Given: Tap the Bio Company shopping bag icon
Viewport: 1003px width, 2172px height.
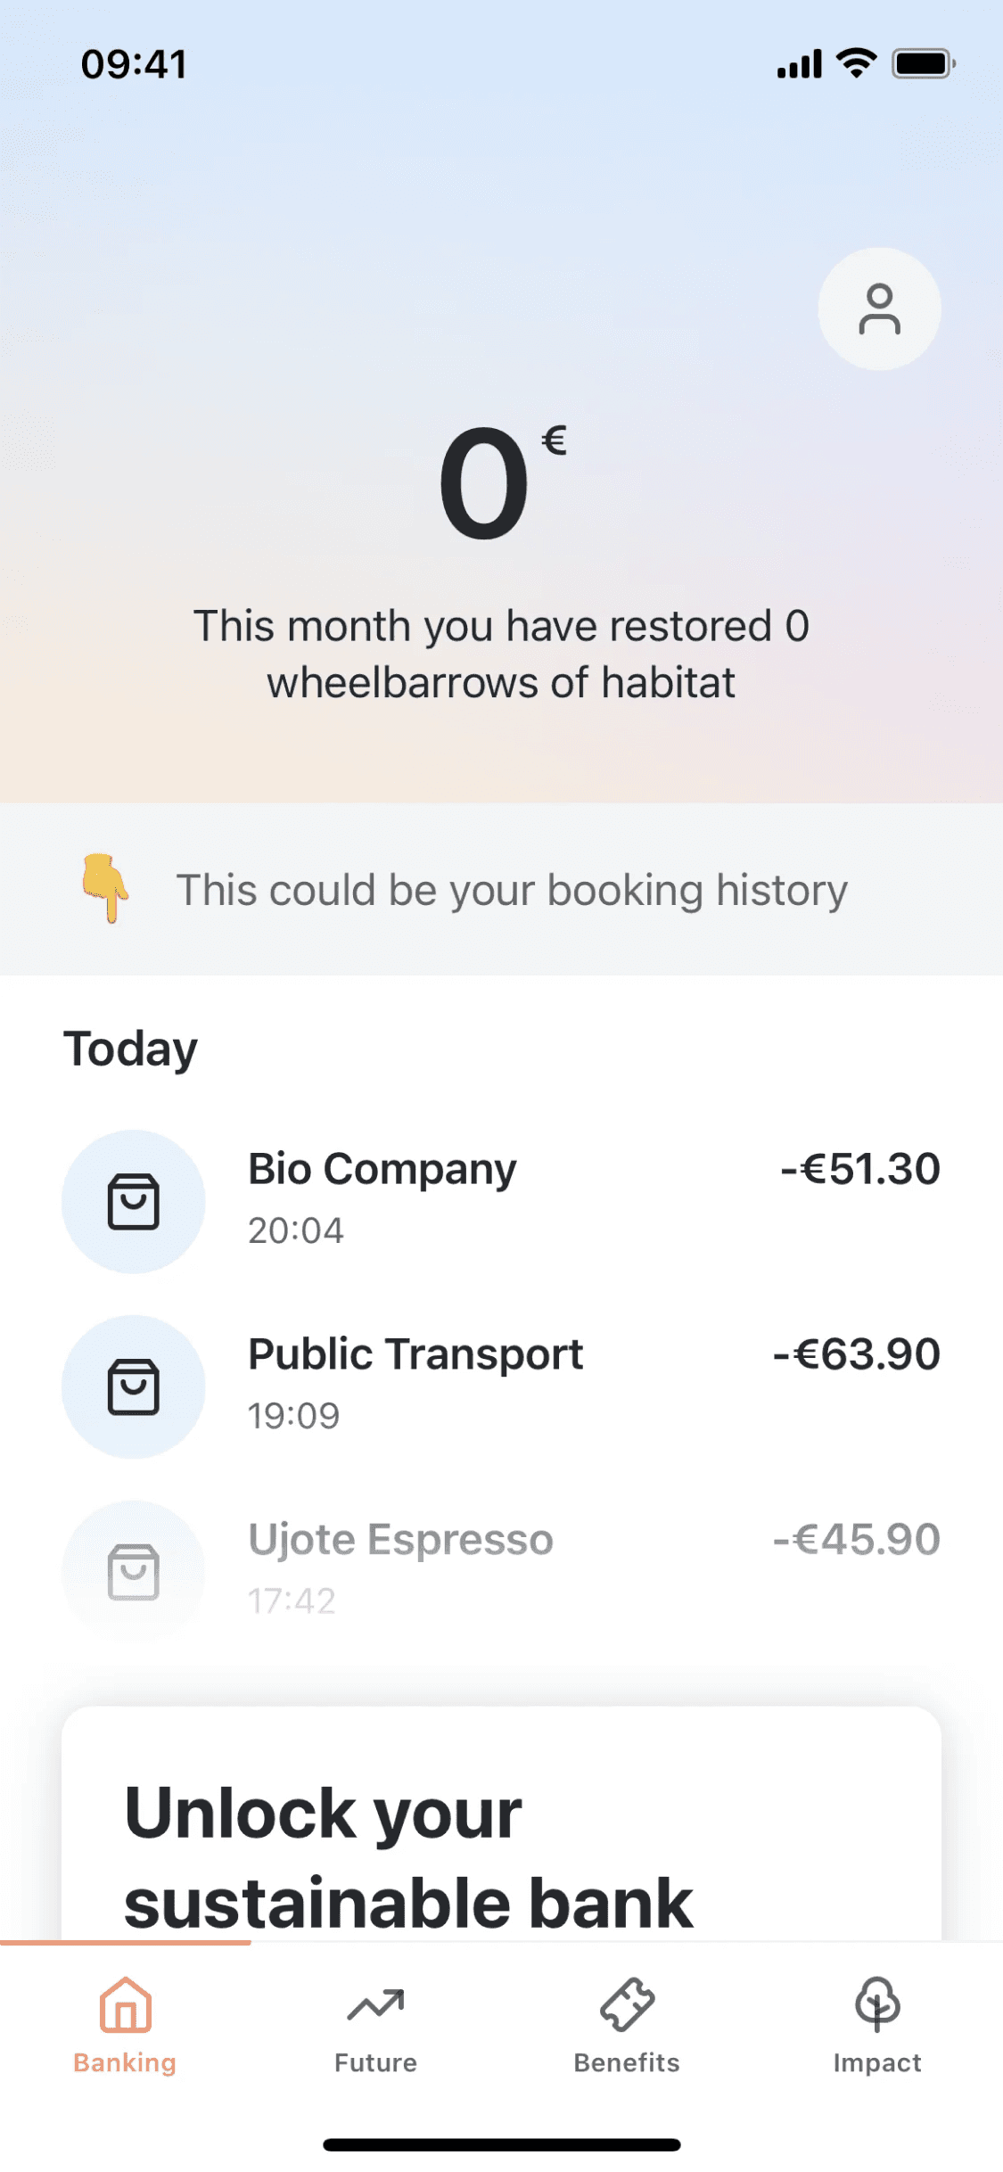Looking at the screenshot, I should (134, 1201).
